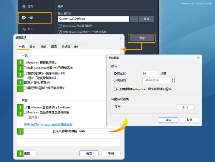The width and height of the screenshot is (215, 162).
Task: Click the 30 minutes input field
Action: (150, 74)
